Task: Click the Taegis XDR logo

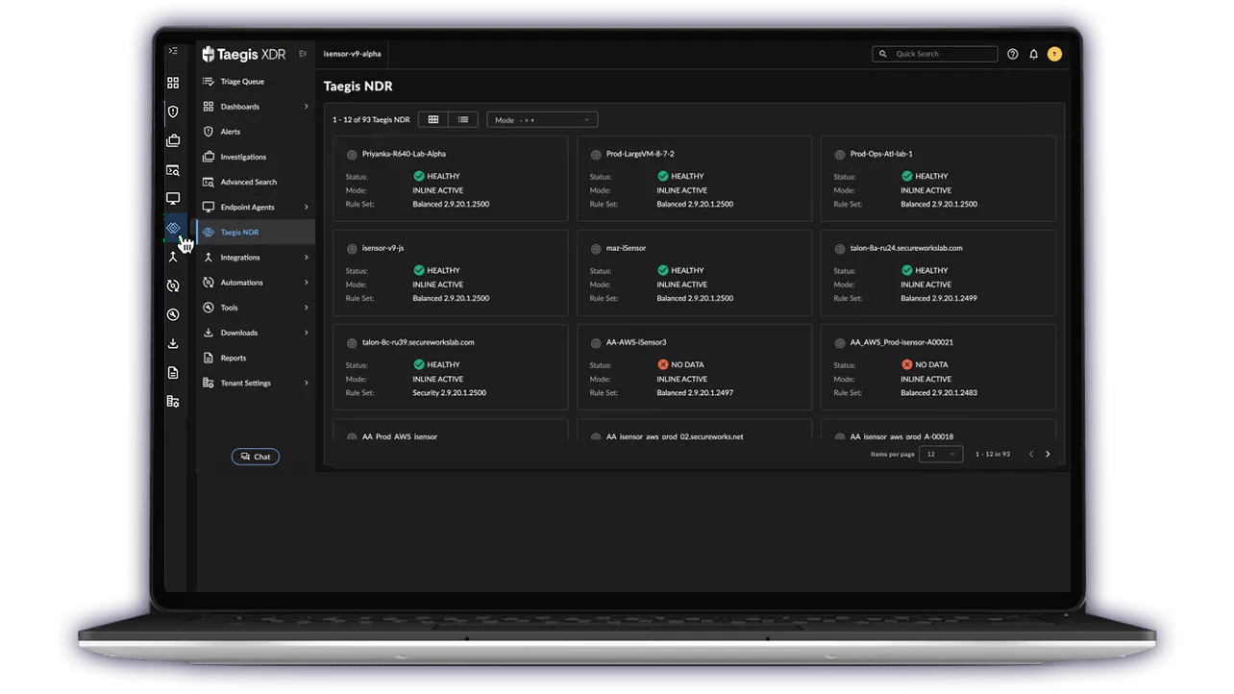Action: click(244, 54)
